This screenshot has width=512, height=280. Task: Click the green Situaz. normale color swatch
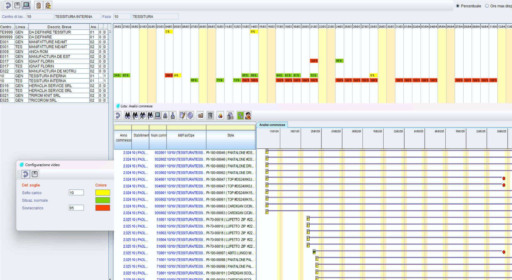tap(102, 200)
